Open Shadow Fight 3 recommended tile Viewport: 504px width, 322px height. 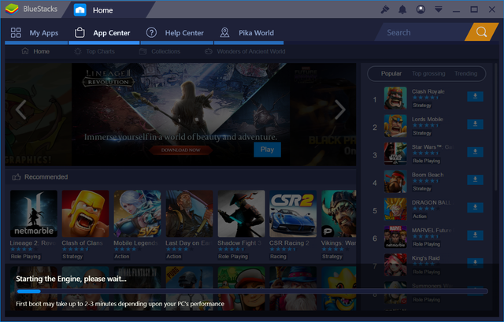(241, 213)
